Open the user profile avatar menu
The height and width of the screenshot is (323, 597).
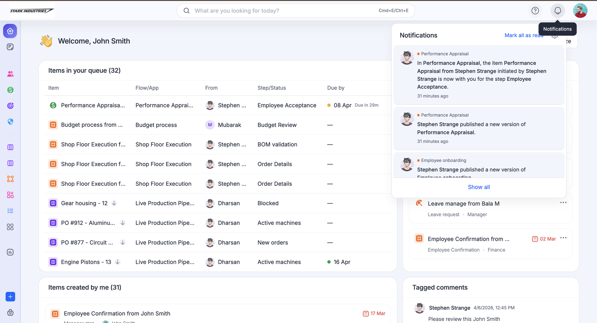[580, 11]
